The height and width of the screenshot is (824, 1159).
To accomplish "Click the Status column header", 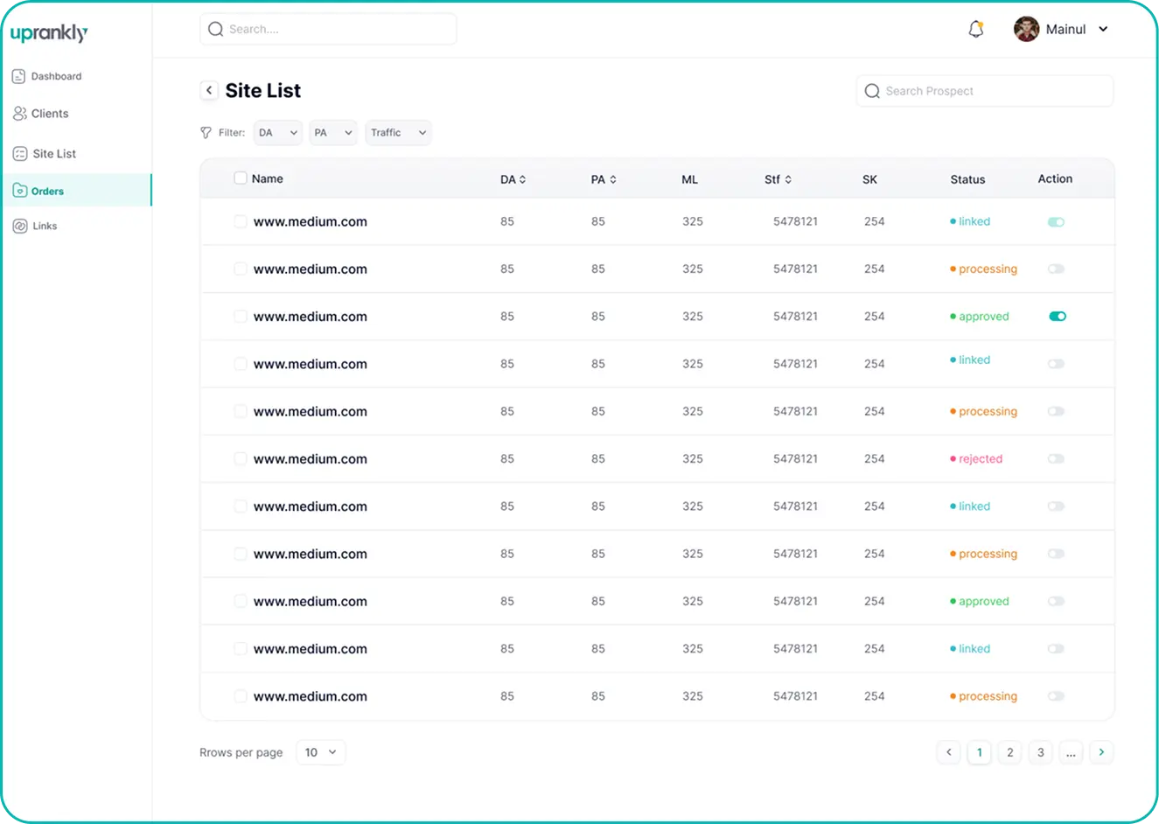I will tap(967, 179).
